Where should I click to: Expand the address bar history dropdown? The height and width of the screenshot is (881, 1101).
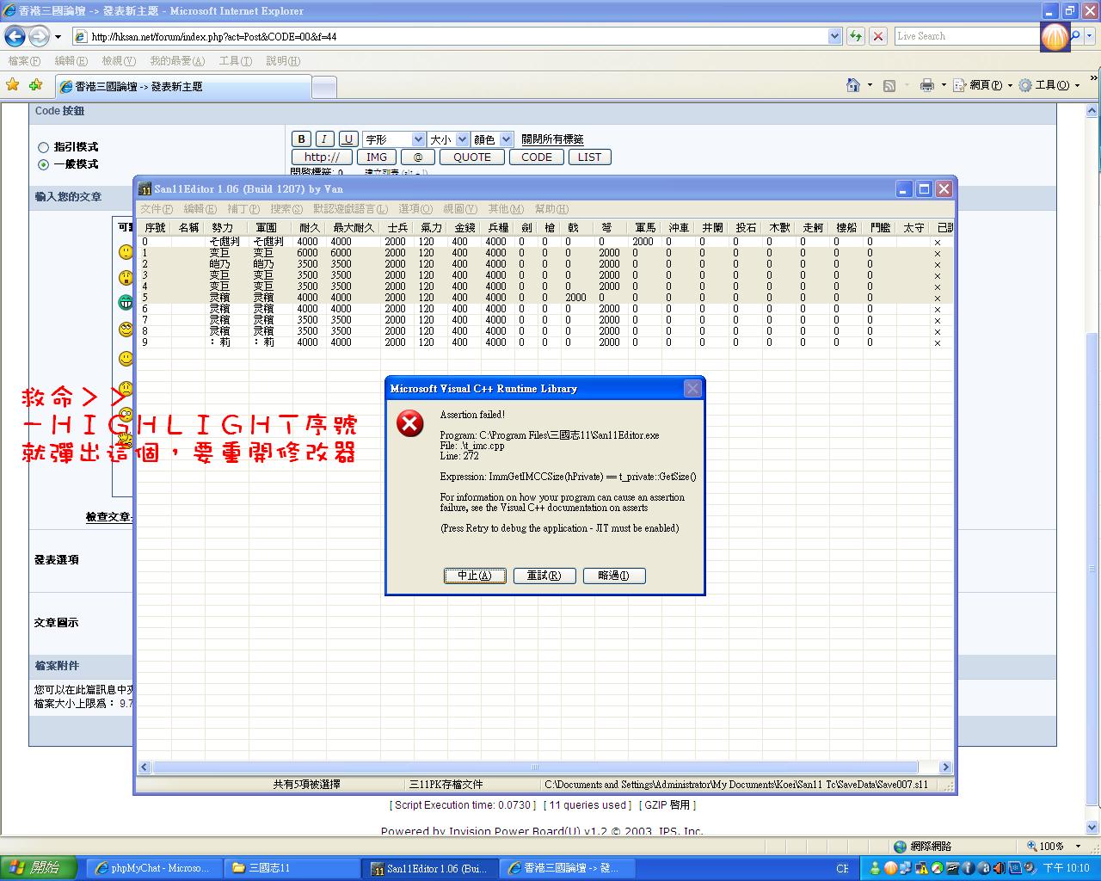coord(834,36)
